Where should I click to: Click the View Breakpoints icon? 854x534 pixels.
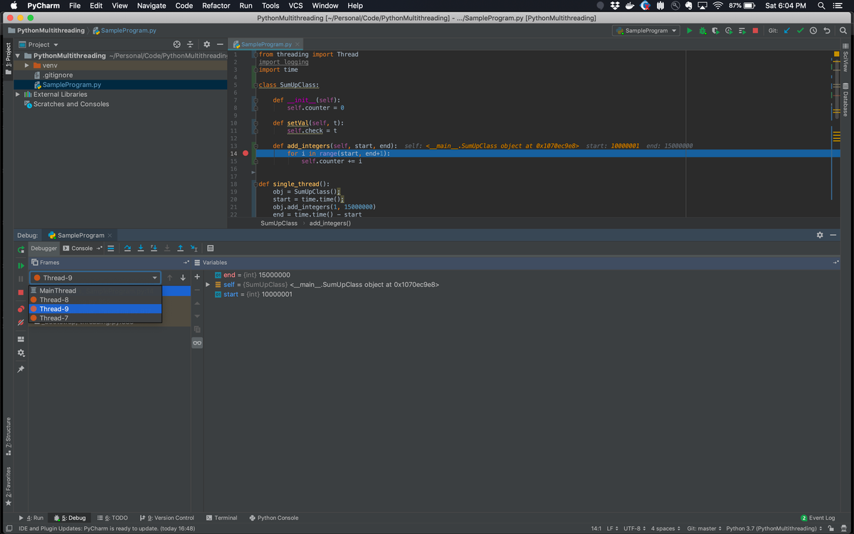click(21, 308)
